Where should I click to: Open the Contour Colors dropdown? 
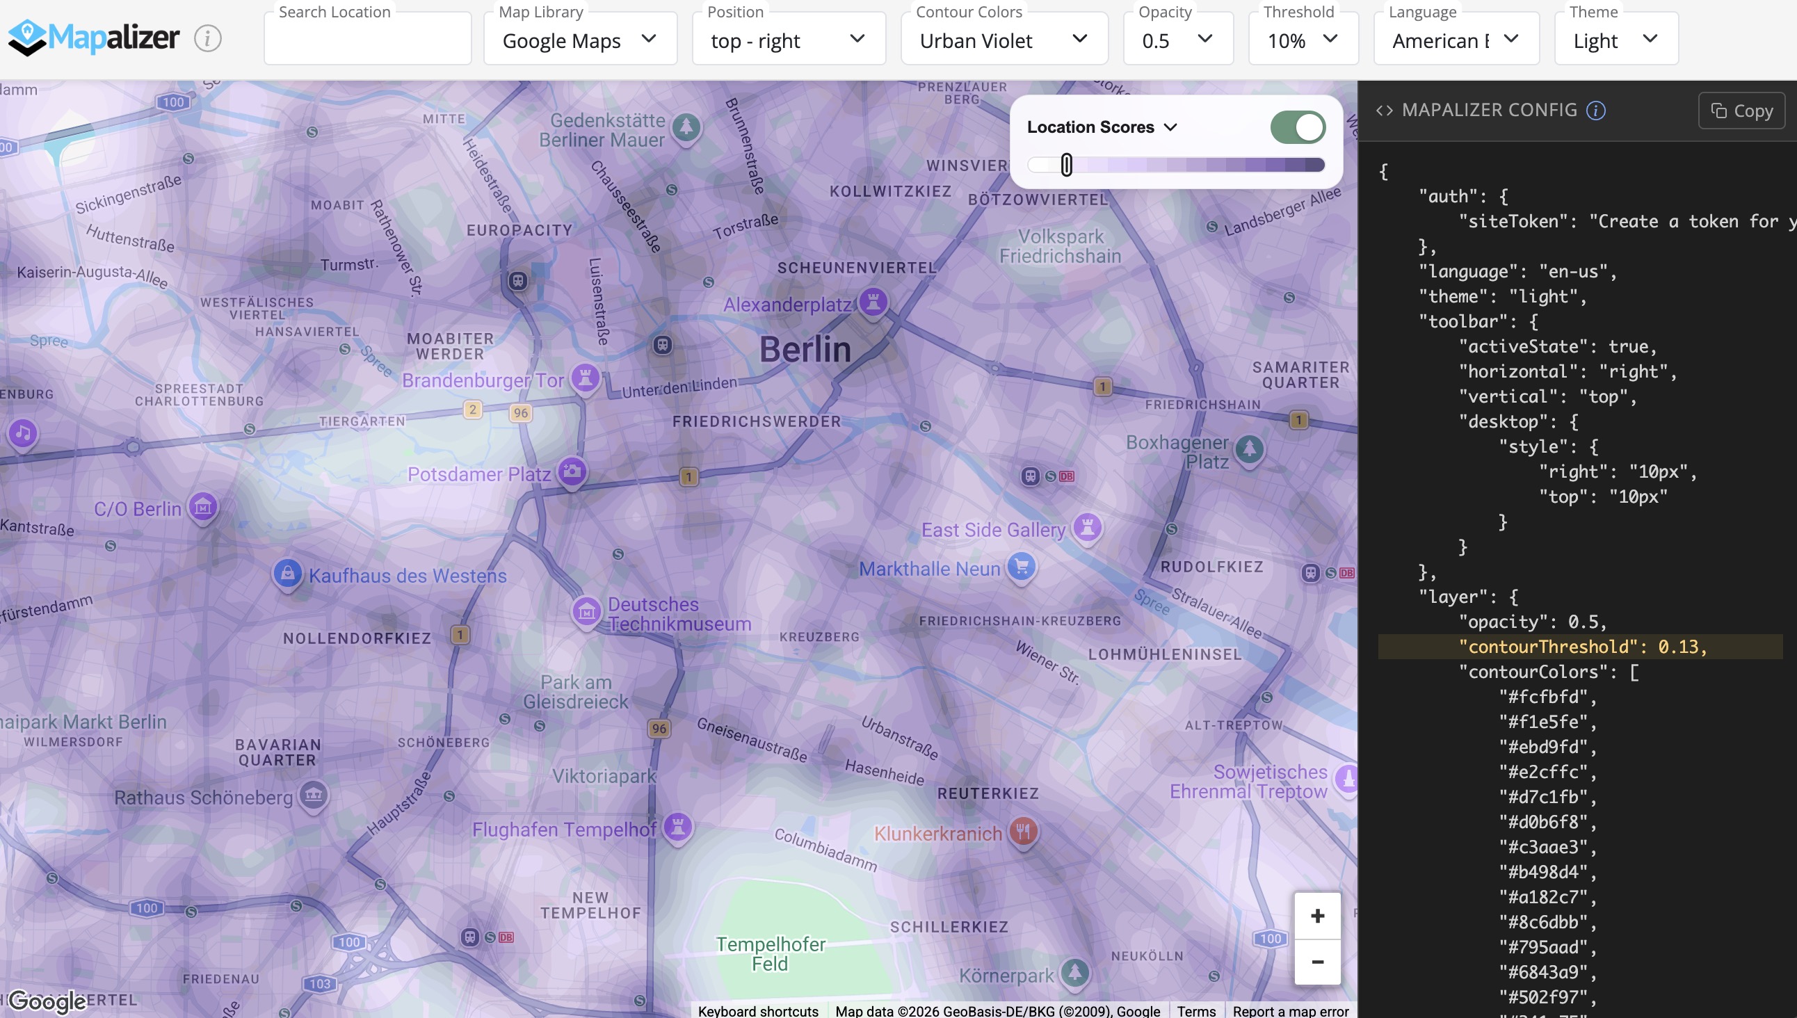[1004, 40]
